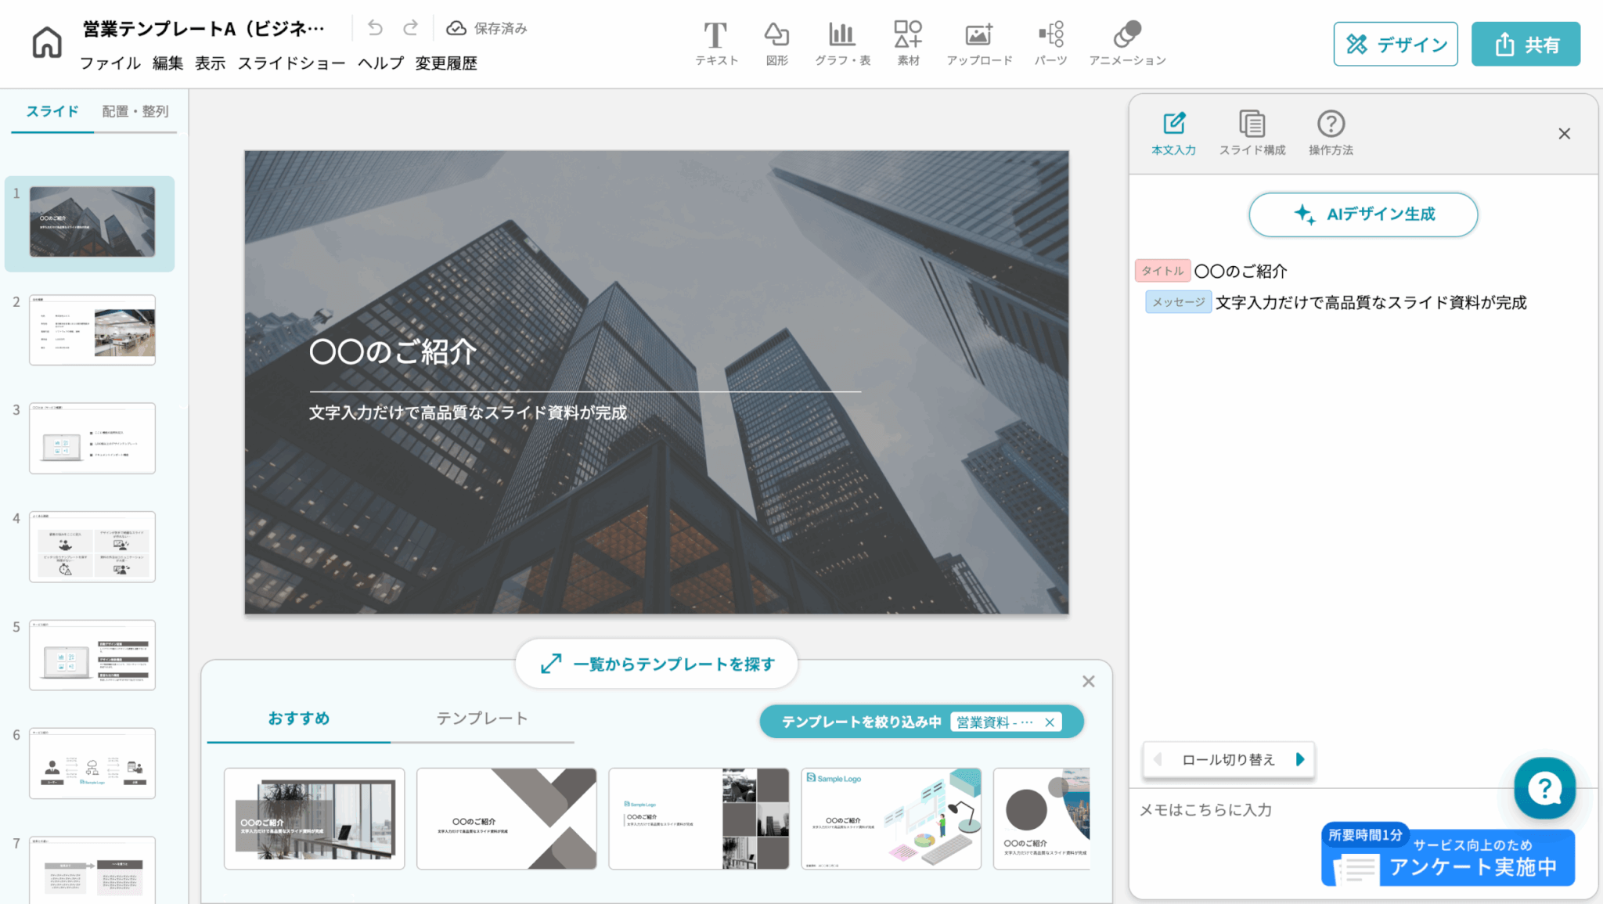This screenshot has height=904, width=1603.
Task: Click the home icon
Action: (x=47, y=42)
